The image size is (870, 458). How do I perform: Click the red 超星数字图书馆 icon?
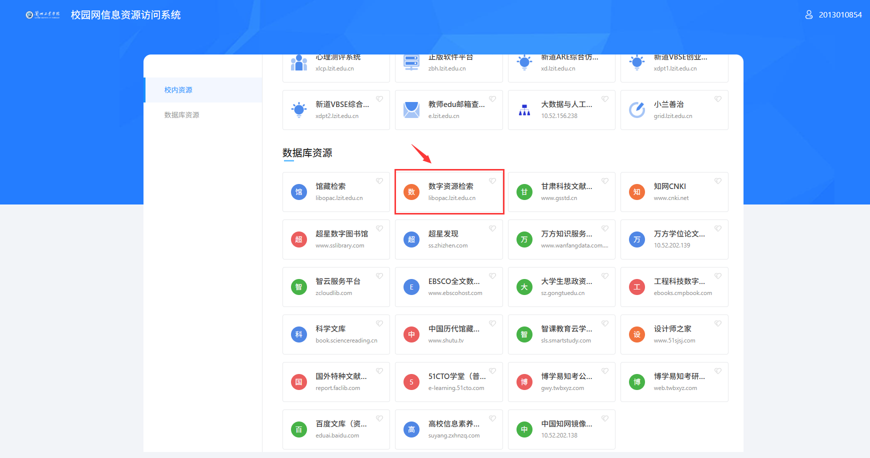coord(299,239)
